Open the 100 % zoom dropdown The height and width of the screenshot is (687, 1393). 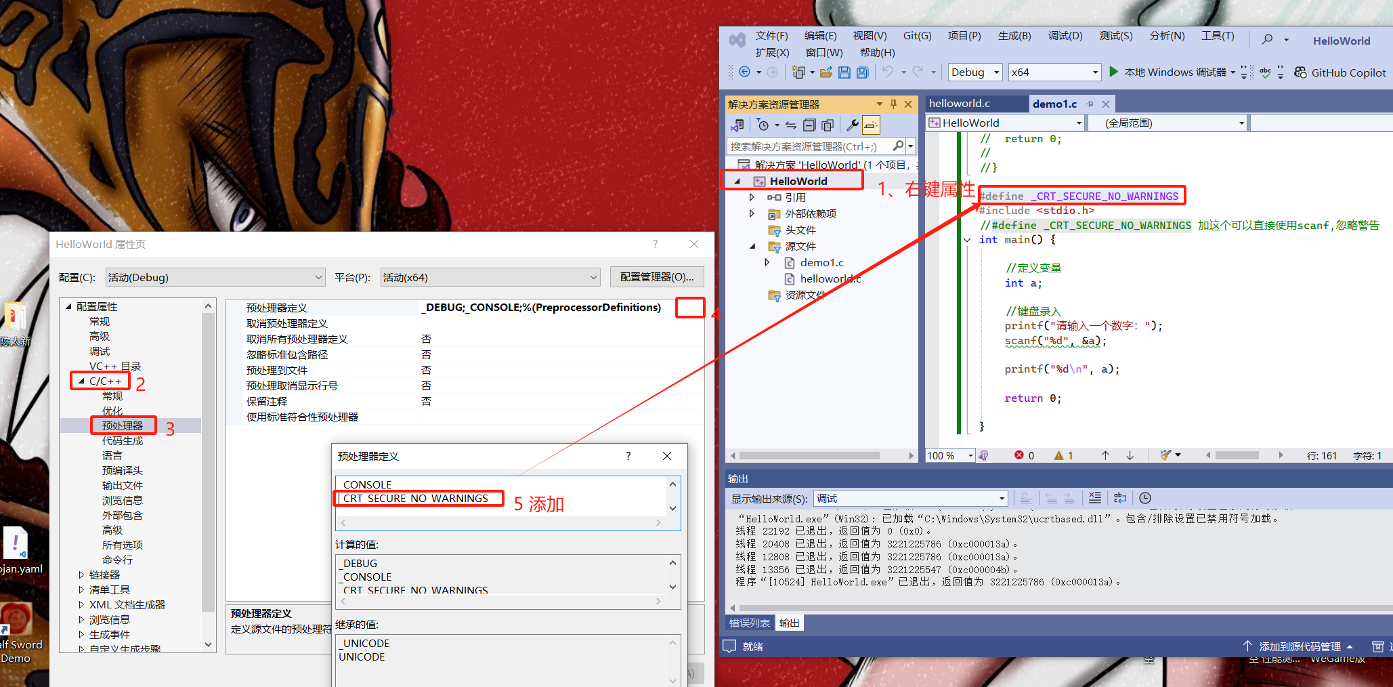click(x=950, y=455)
